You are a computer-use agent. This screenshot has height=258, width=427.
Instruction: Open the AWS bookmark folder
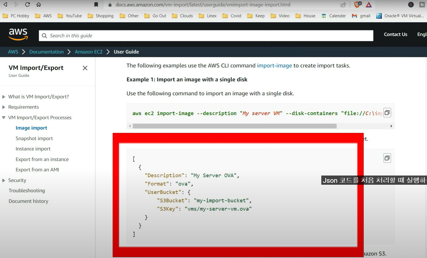pos(44,16)
